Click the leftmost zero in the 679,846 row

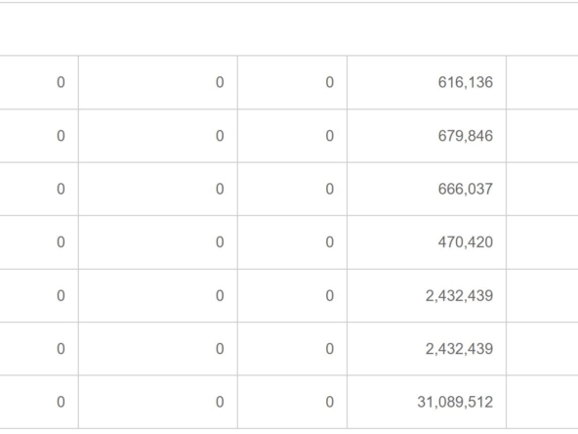(39, 136)
